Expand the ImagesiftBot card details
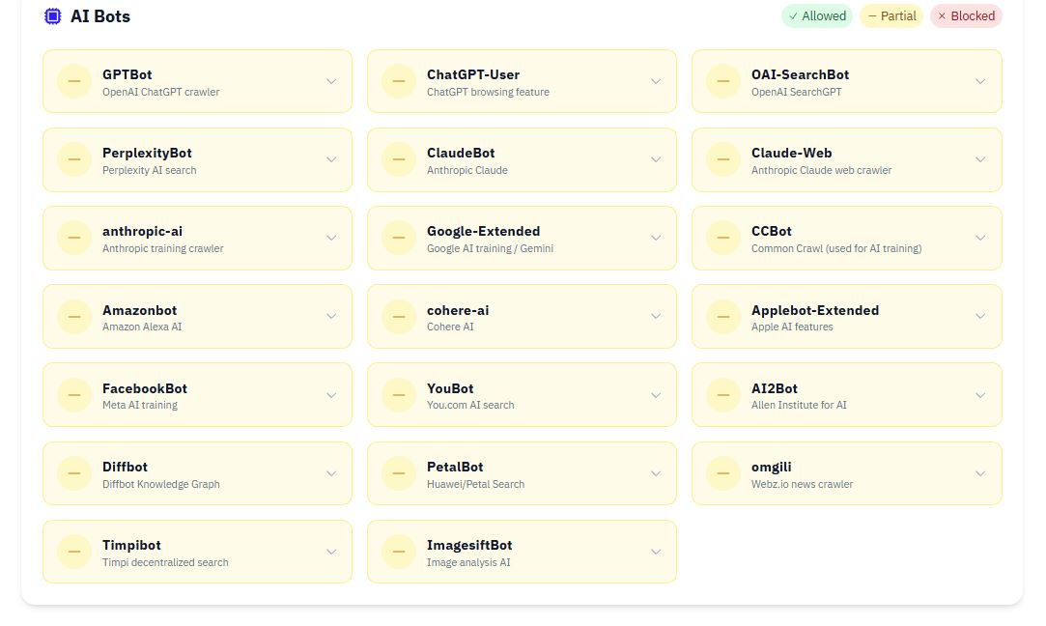Image resolution: width=1046 pixels, height=626 pixels. click(656, 551)
